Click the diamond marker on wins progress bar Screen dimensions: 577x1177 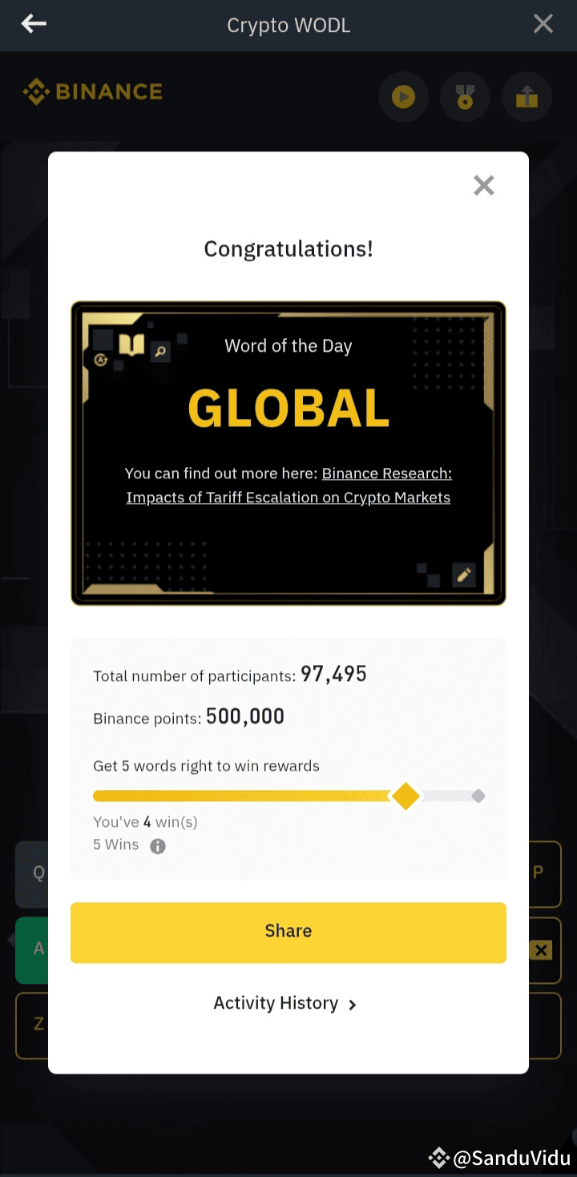tap(406, 796)
